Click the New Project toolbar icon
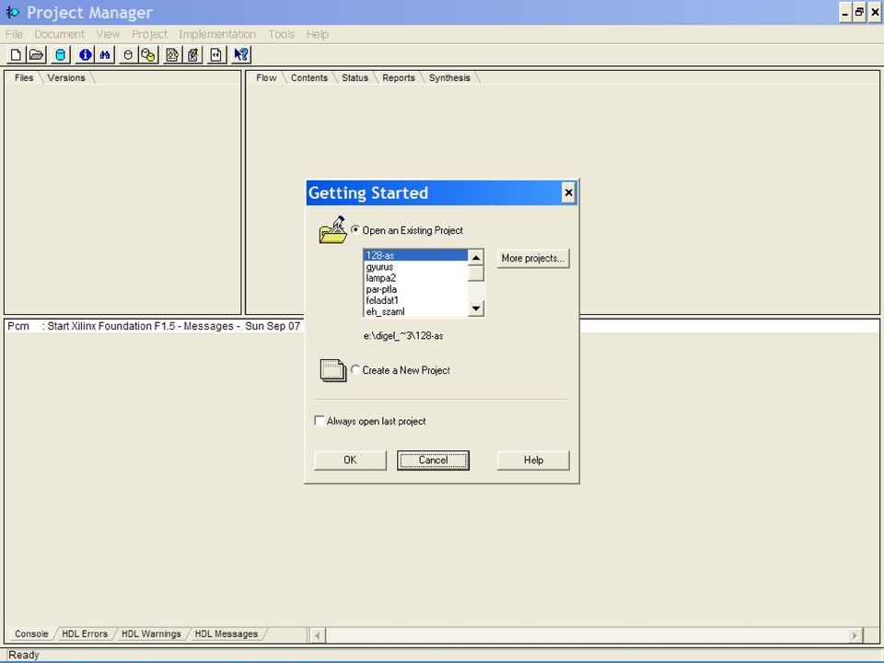 [x=16, y=54]
